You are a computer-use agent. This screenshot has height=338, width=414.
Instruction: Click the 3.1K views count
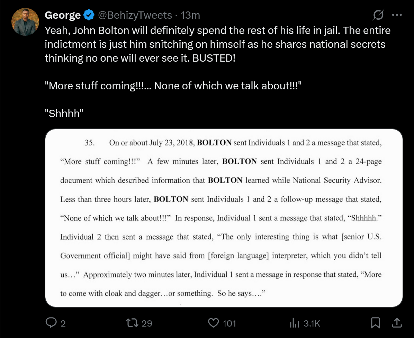(x=312, y=323)
